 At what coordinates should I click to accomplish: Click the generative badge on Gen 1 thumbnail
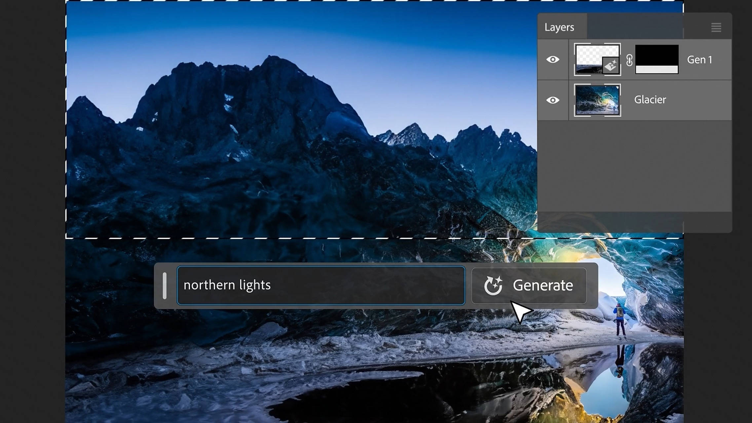tap(610, 65)
